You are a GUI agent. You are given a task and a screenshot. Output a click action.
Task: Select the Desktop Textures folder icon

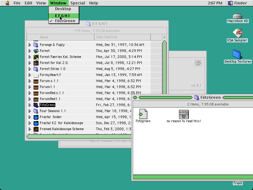tap(237, 54)
